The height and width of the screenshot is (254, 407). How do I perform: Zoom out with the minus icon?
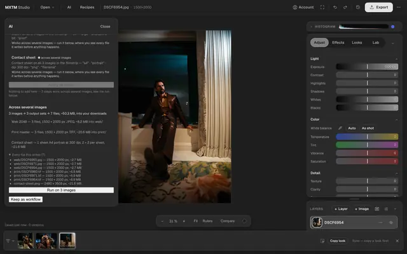[163, 221]
